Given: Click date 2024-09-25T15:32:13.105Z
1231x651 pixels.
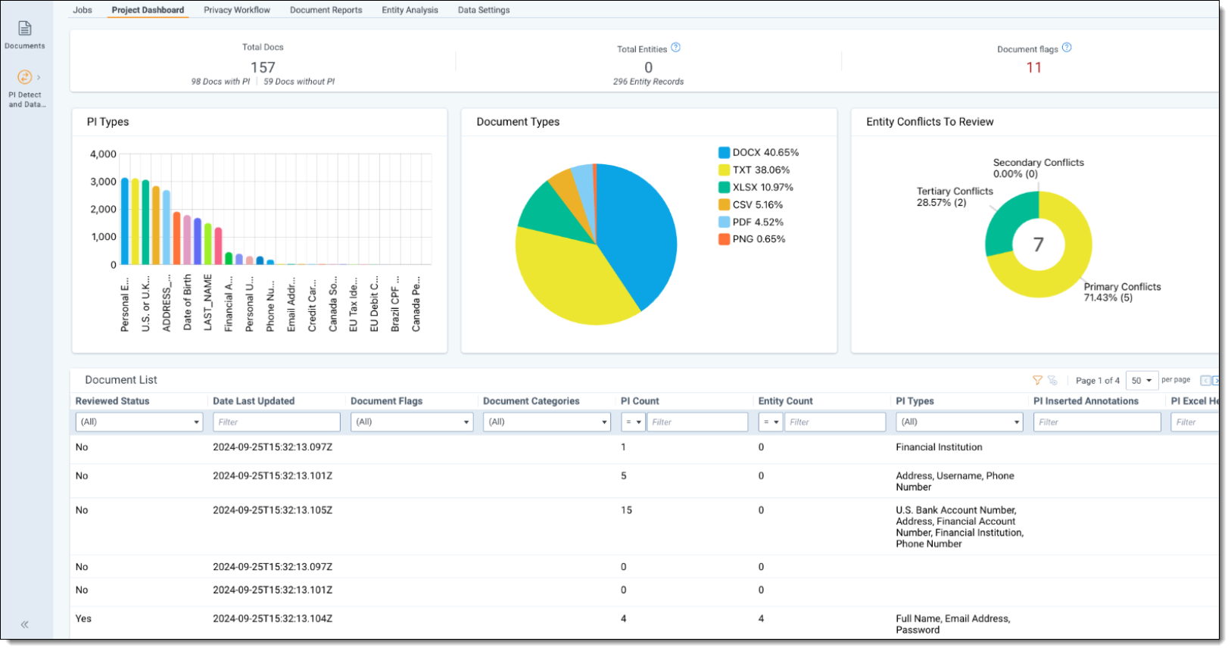Looking at the screenshot, I should [x=273, y=510].
